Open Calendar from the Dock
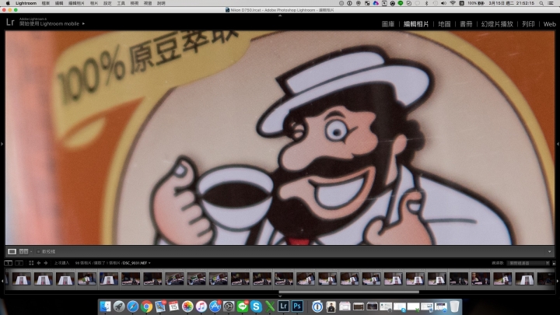Viewport: 560px width, 315px height. pyautogui.click(x=174, y=306)
